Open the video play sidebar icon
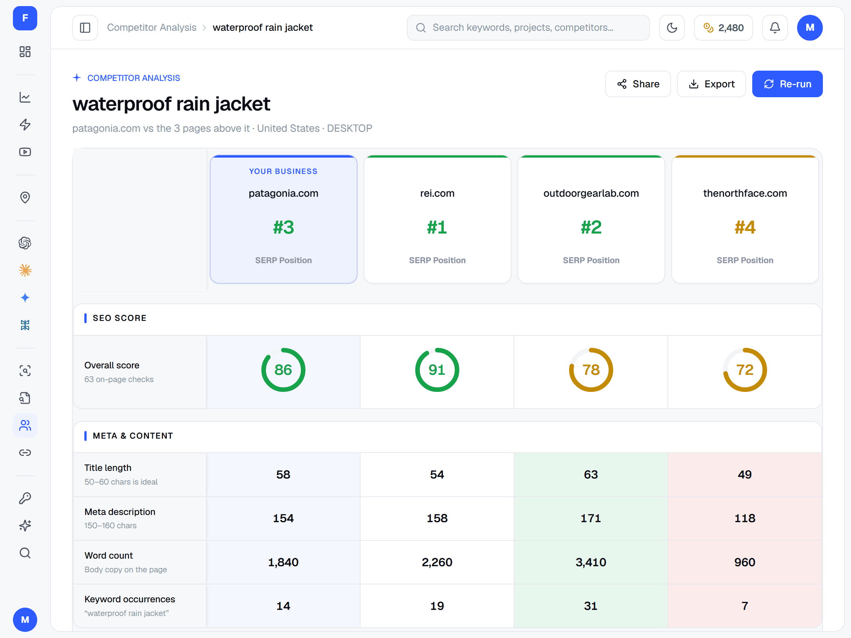The image size is (851, 638). point(25,152)
